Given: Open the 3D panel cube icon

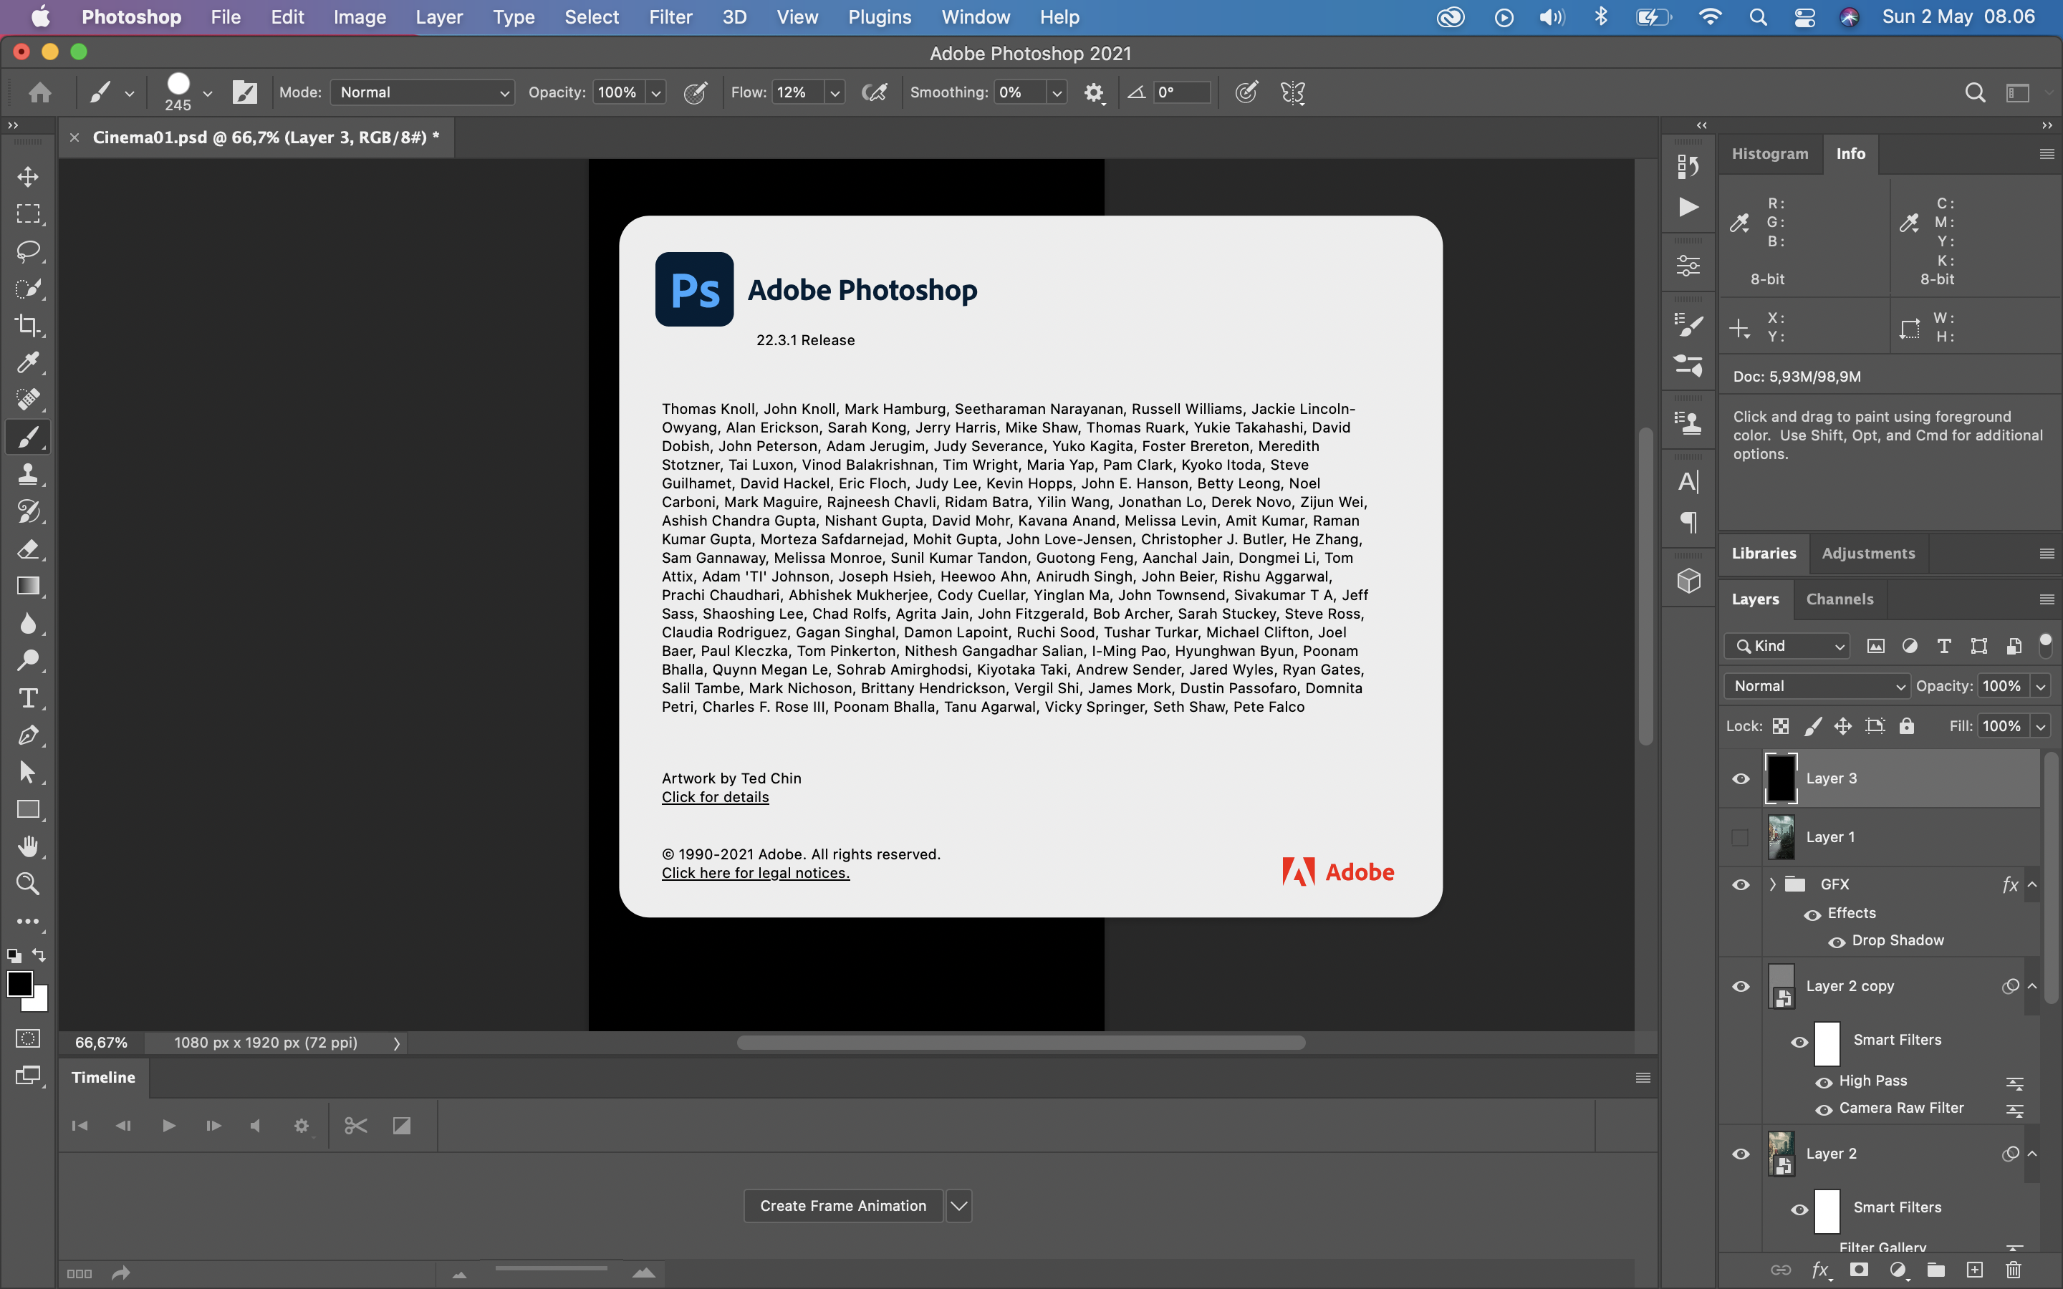Looking at the screenshot, I should (x=1689, y=581).
